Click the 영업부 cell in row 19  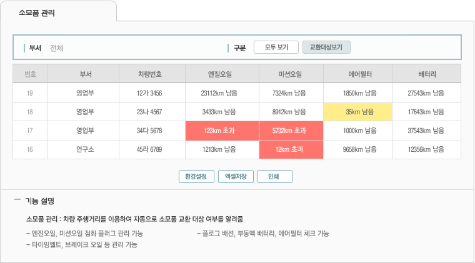pos(83,93)
